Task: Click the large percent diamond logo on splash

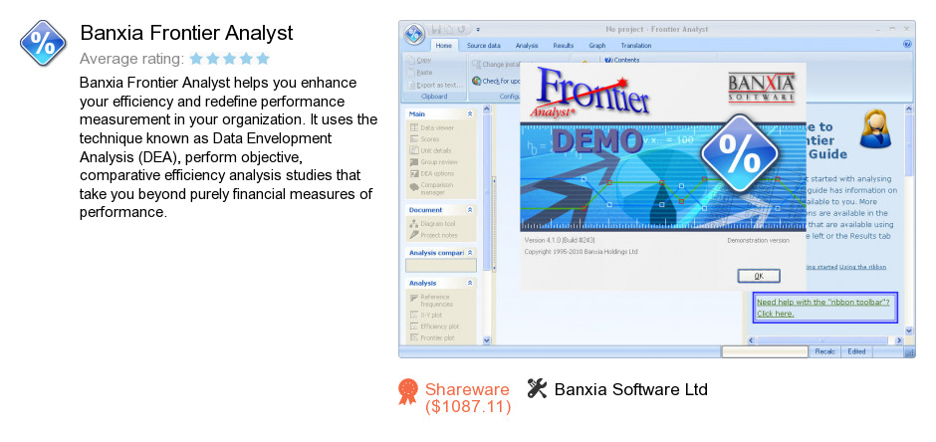Action: (x=739, y=153)
